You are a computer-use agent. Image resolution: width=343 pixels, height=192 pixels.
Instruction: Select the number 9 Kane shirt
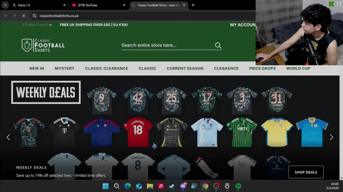(x=102, y=100)
